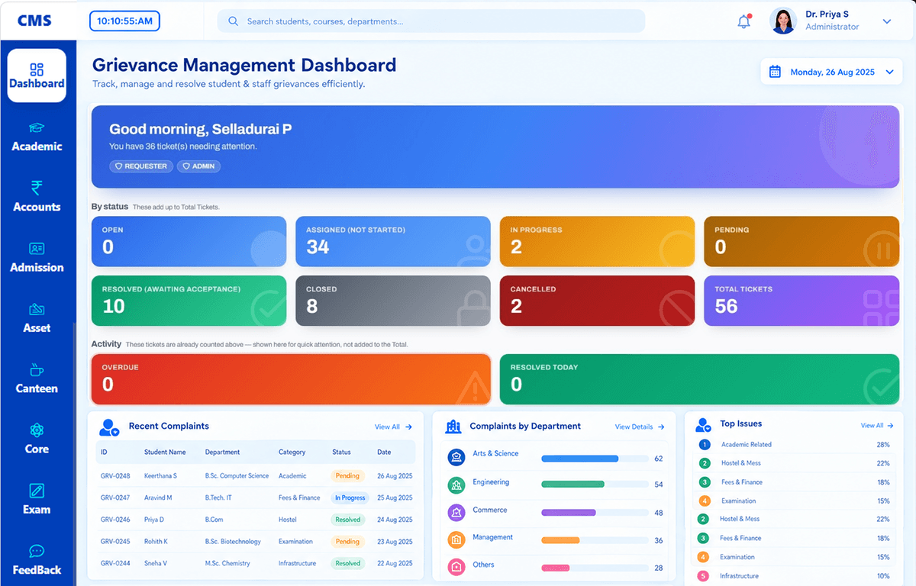Open the Core sidebar section
The image size is (916, 586).
pos(37,439)
